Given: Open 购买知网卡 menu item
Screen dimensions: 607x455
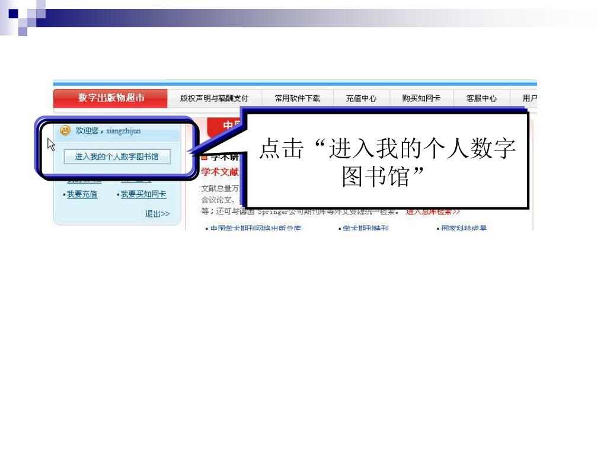Looking at the screenshot, I should 421,98.
